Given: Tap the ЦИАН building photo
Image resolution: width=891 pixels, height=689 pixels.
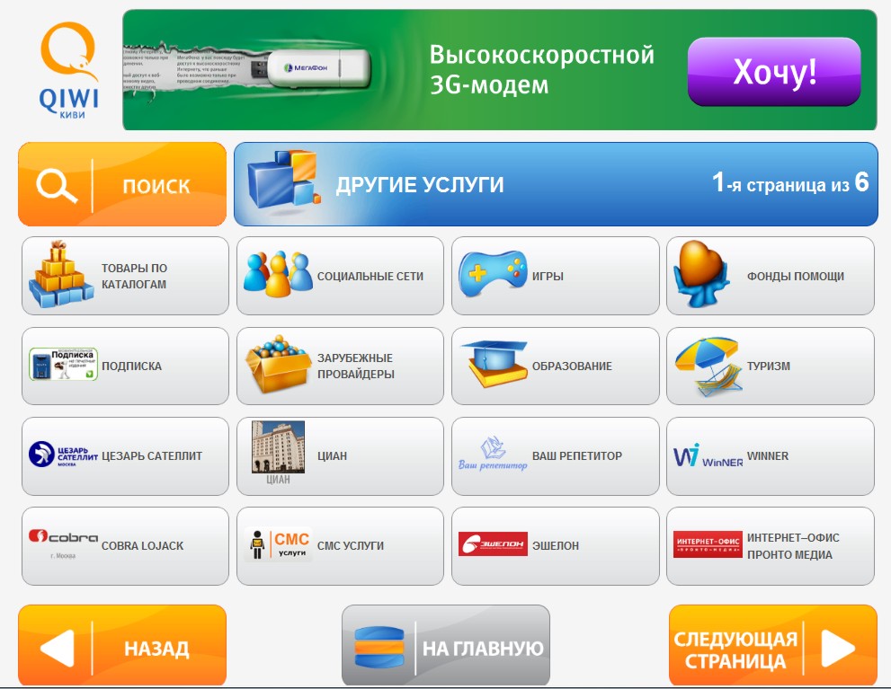Looking at the screenshot, I should tap(278, 446).
